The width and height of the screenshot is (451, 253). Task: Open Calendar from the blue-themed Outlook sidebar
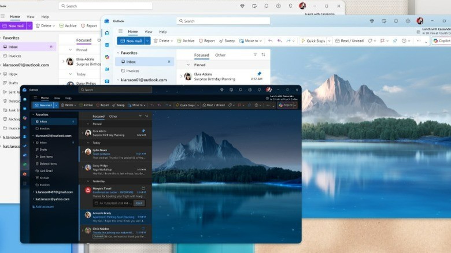coord(107,44)
